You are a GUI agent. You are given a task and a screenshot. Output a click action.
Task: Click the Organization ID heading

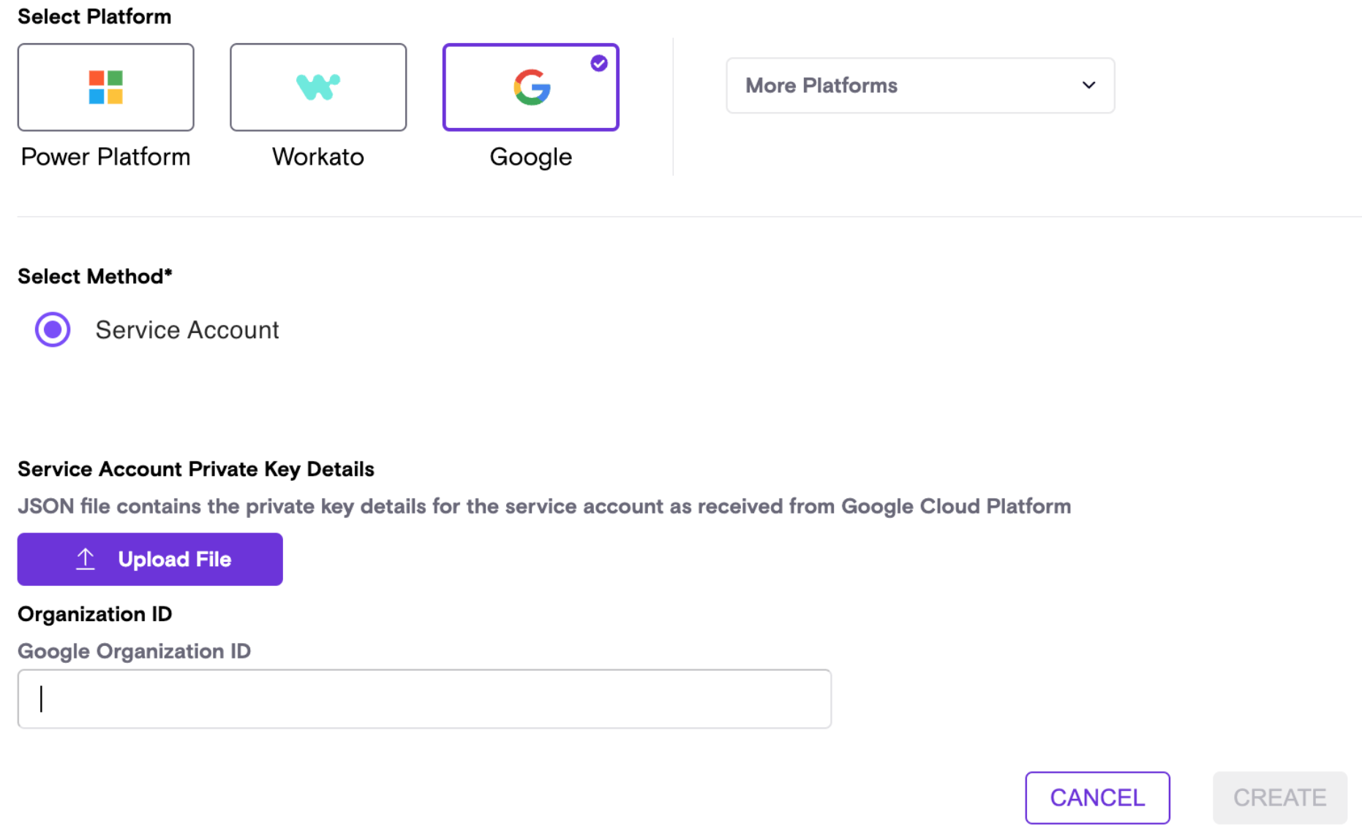95,614
